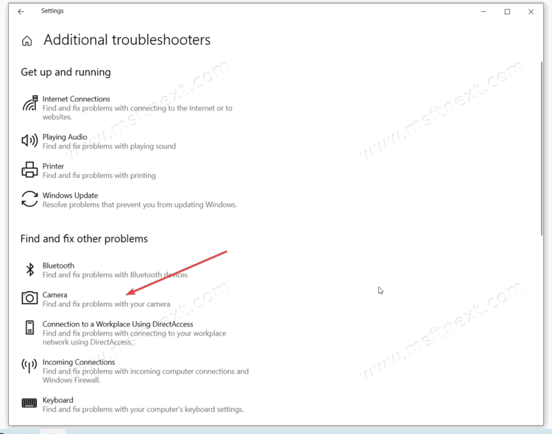Minimize the Settings window
This screenshot has height=434, width=552.
pyautogui.click(x=484, y=12)
